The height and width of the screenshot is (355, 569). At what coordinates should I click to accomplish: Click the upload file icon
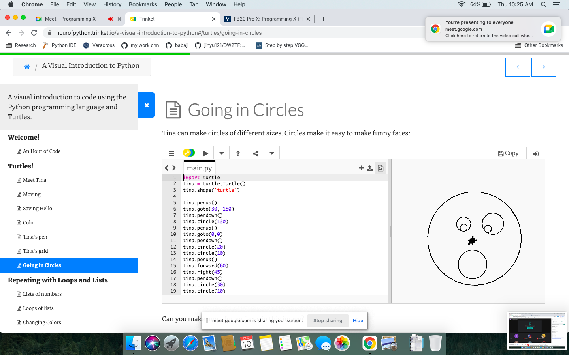pos(370,168)
